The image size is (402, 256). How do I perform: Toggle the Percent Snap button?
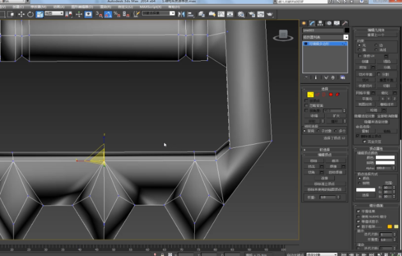coord(117,14)
